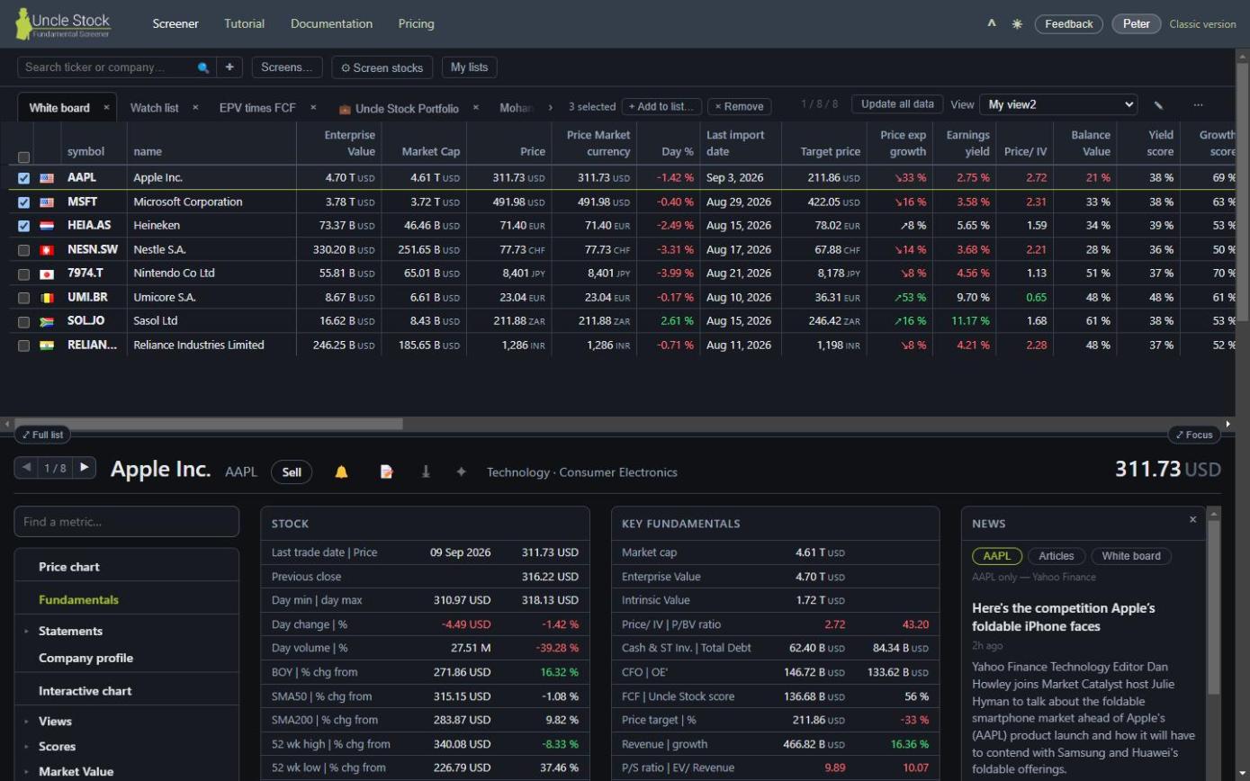Open the Pricing menu item
This screenshot has width=1250, height=781.
pyautogui.click(x=416, y=24)
